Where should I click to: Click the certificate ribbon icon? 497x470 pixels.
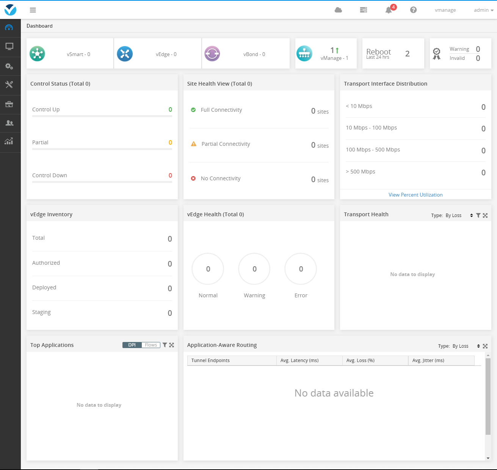click(437, 54)
